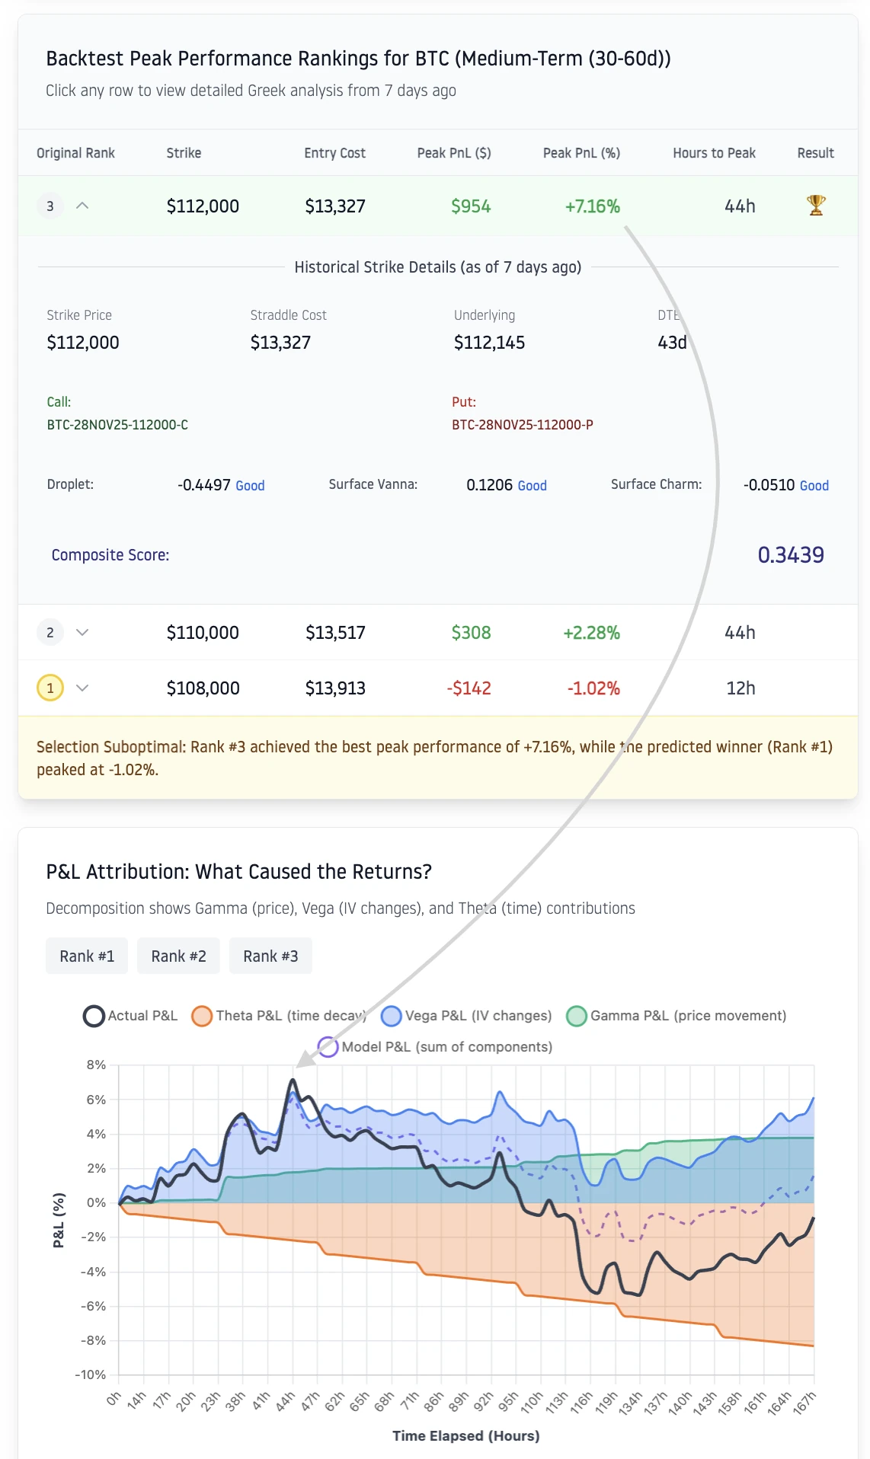Toggle the Actual P&L series in the legend
This screenshot has width=870, height=1459.
coord(93,1016)
